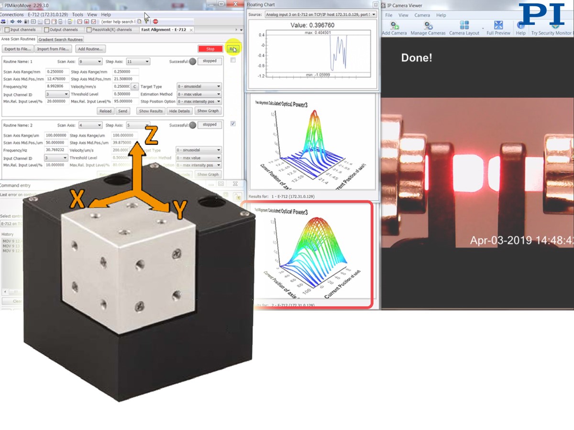Click the C button beside Velocity/mm/s
The width and height of the screenshot is (574, 430).
134,87
